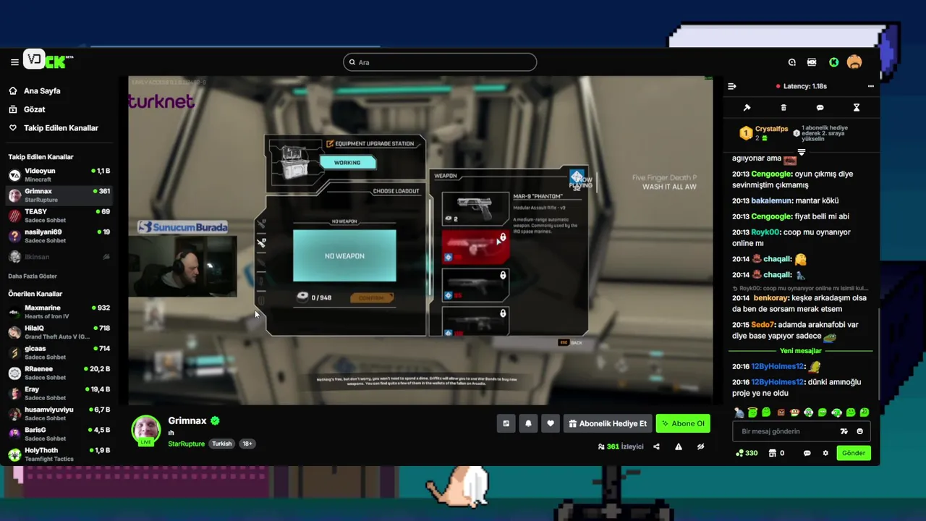Click the StarRupture category link
This screenshot has width=926, height=521.
(x=186, y=444)
